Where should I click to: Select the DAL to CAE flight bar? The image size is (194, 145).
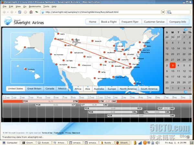(x=156, y=112)
